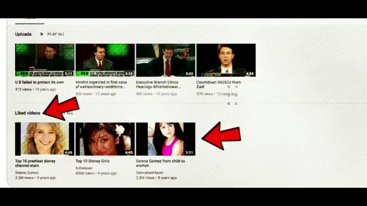Open the 'Verdict expected in first case' thumbnail
Image resolution: width=367 pixels, height=206 pixels.
tap(105, 60)
